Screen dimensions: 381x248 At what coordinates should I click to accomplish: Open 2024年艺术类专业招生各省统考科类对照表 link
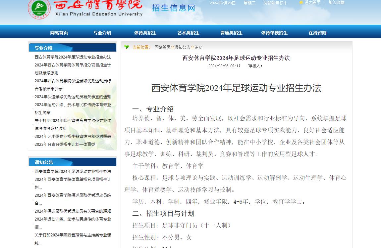[x=73, y=137]
